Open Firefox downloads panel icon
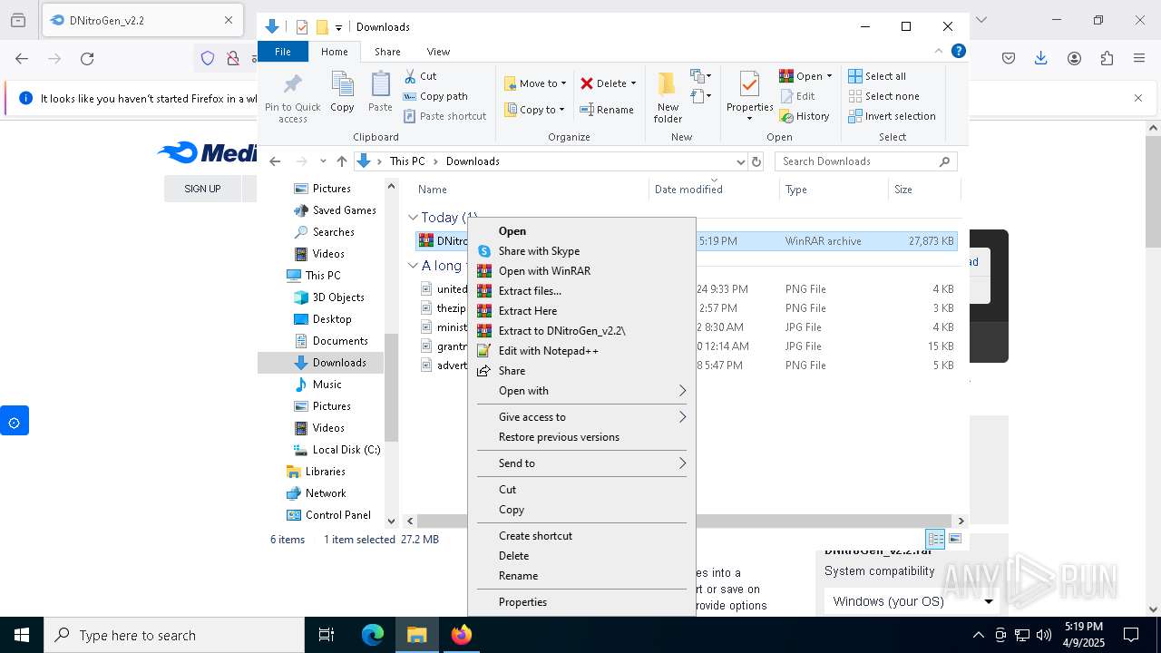1161x653 pixels. 1041,58
